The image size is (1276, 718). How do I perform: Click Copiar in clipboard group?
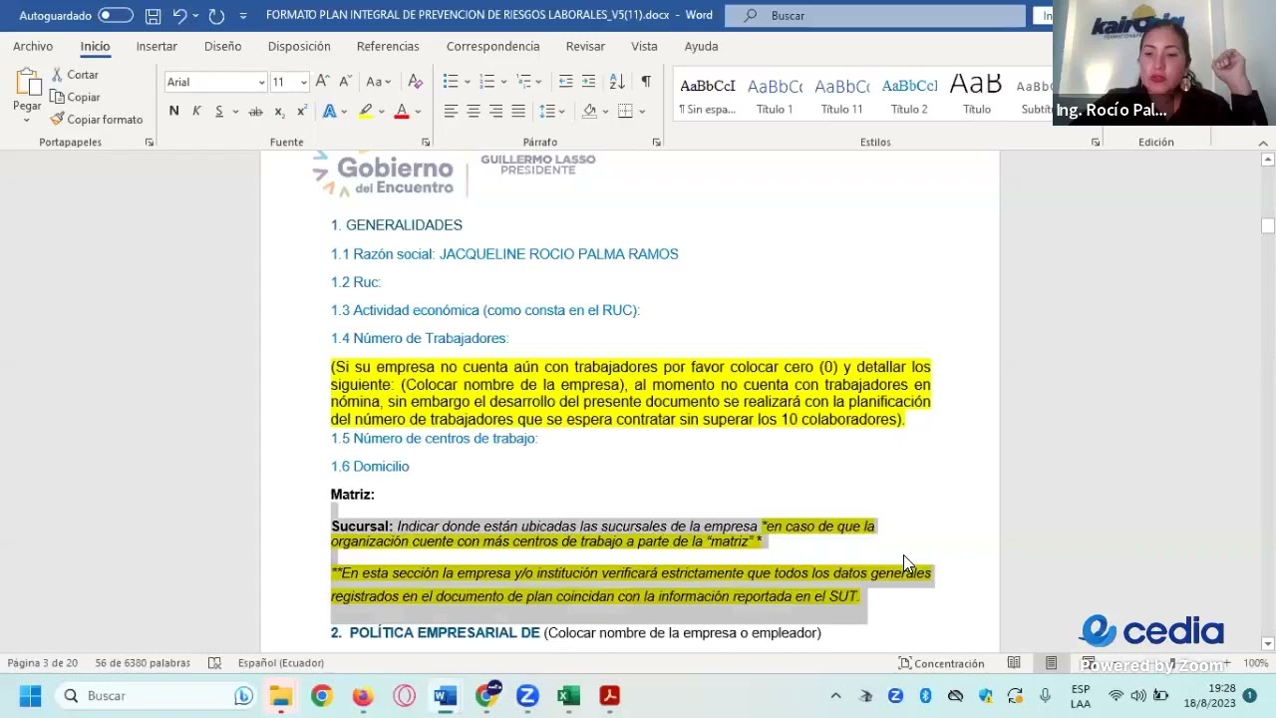75,97
